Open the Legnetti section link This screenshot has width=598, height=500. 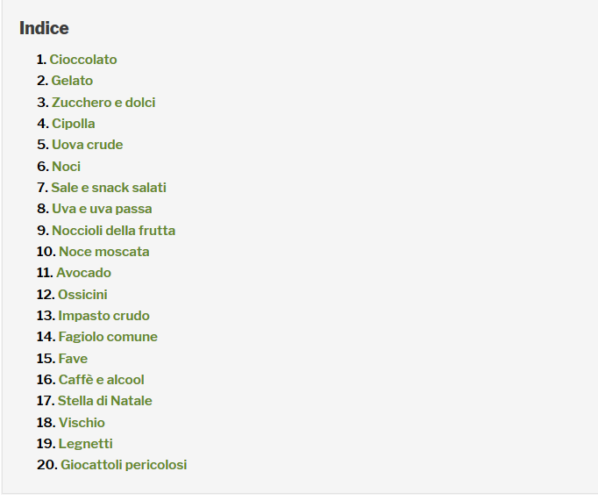pos(85,444)
